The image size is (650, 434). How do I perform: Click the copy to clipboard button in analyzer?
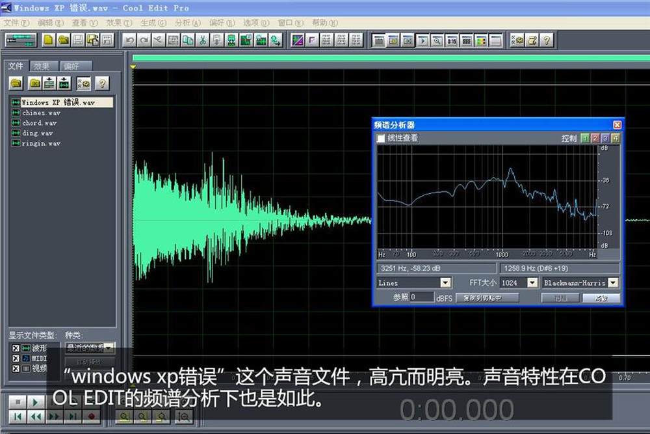click(x=487, y=297)
